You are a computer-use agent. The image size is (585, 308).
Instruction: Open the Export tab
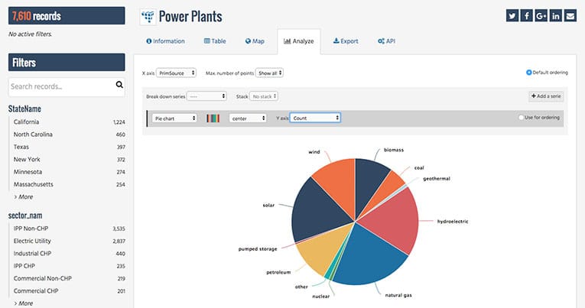346,41
